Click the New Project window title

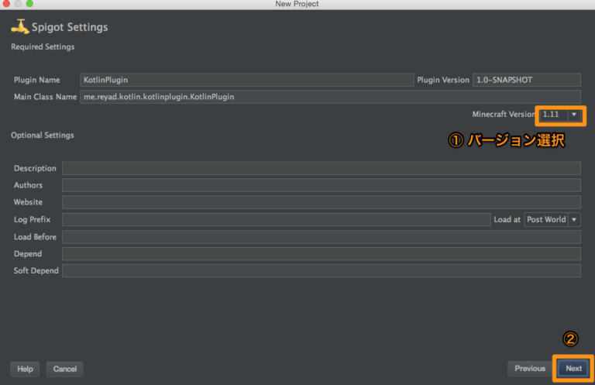[297, 4]
